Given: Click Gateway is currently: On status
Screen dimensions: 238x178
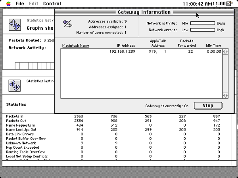Looking at the screenshot, I should [167, 106].
